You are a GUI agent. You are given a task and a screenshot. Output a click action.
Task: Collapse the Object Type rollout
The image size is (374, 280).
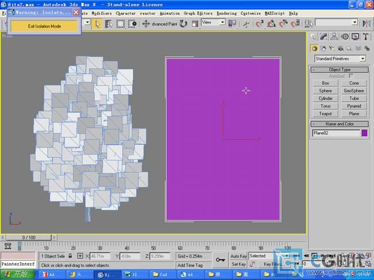pos(339,69)
